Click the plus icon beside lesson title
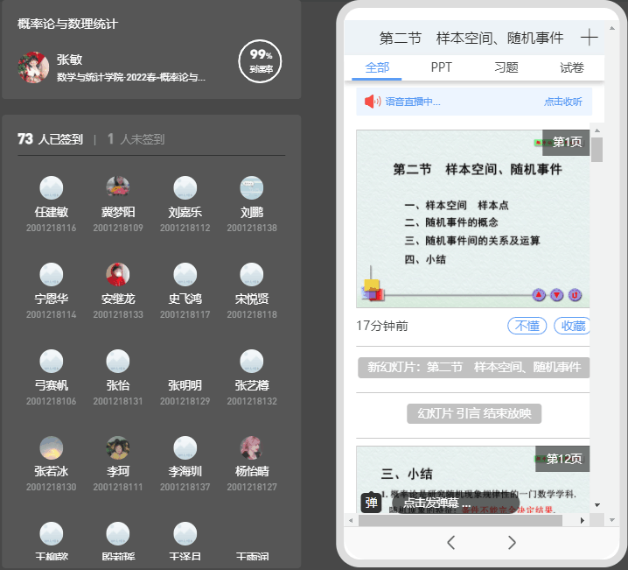Screen dimensions: 628x570 pyautogui.click(x=589, y=38)
